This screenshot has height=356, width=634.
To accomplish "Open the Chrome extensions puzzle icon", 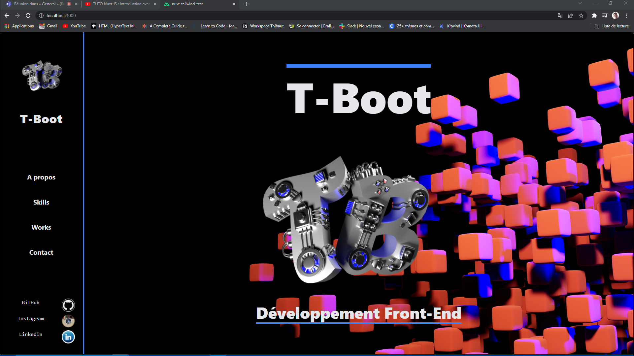I will tap(594, 16).
